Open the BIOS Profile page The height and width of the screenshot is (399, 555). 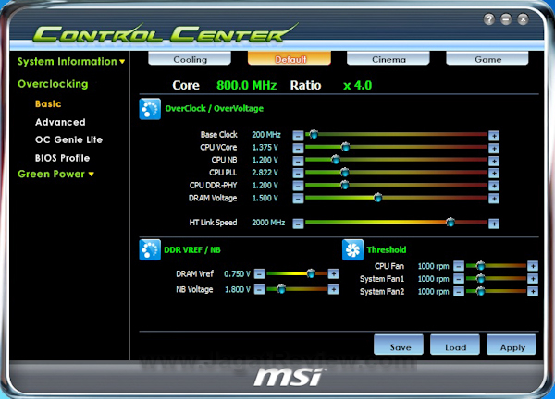[x=62, y=158]
